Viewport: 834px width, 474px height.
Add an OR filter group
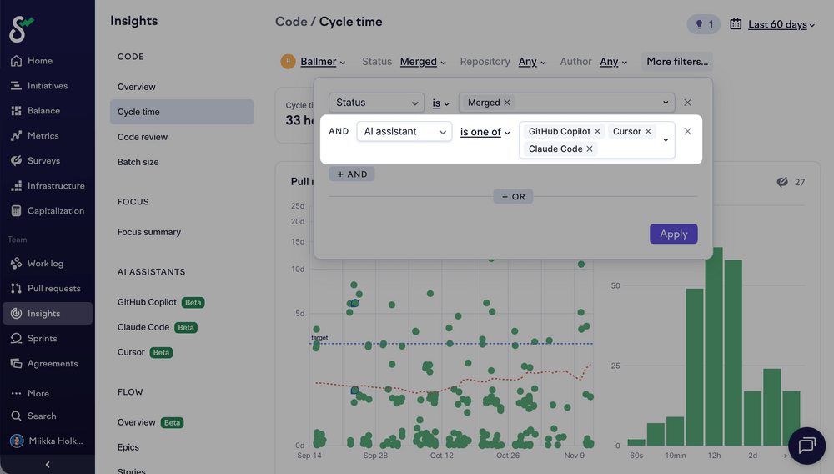(512, 197)
